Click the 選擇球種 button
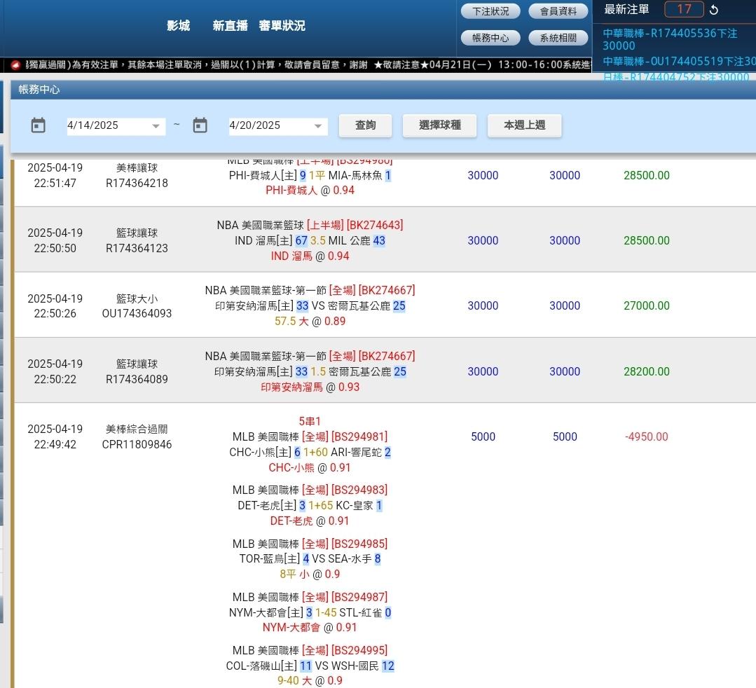 [x=440, y=125]
